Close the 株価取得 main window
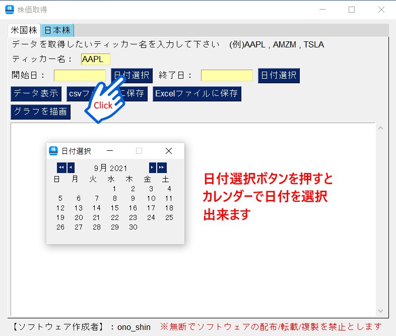The image size is (396, 336). pos(381,10)
